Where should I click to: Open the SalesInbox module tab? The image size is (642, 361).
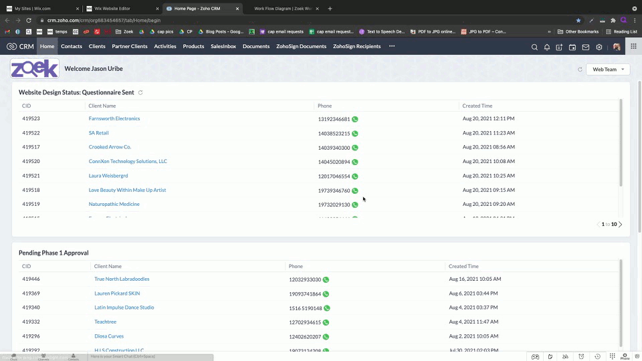[223, 46]
